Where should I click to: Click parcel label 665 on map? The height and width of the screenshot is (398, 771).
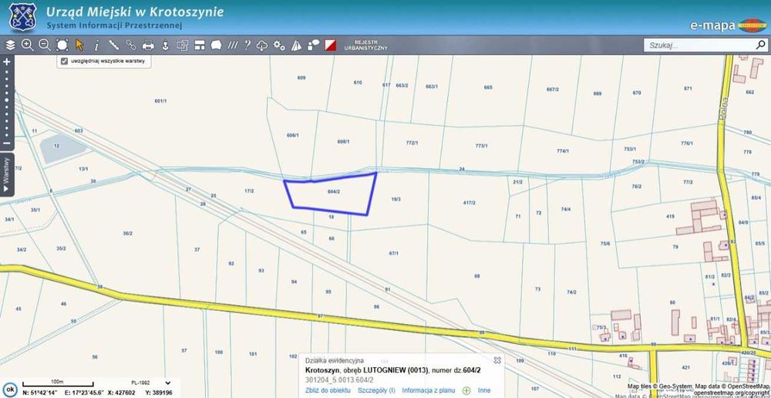pyautogui.click(x=488, y=87)
